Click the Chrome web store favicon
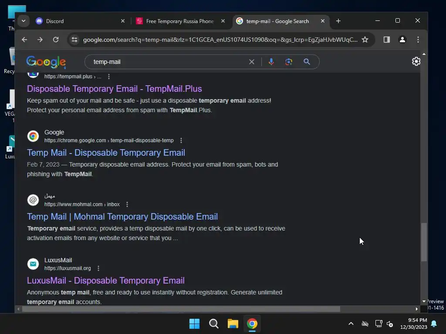The image size is (446, 334). point(33,136)
